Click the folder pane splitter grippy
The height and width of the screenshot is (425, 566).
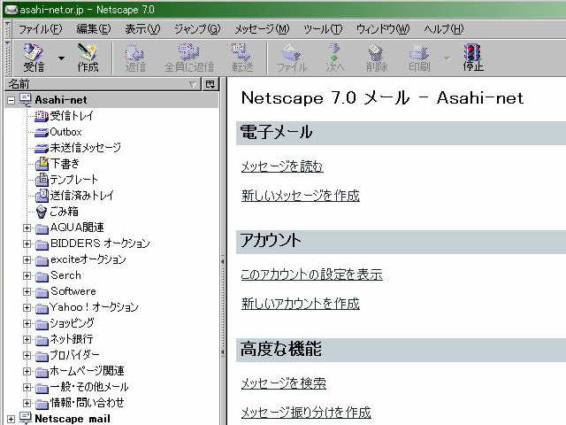coord(223,305)
